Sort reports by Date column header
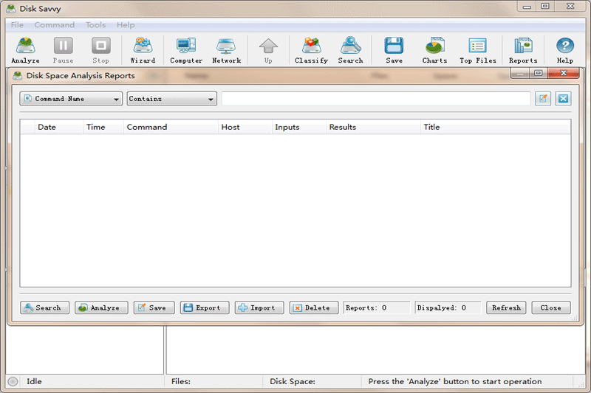This screenshot has height=393, width=591. pyautogui.click(x=47, y=127)
